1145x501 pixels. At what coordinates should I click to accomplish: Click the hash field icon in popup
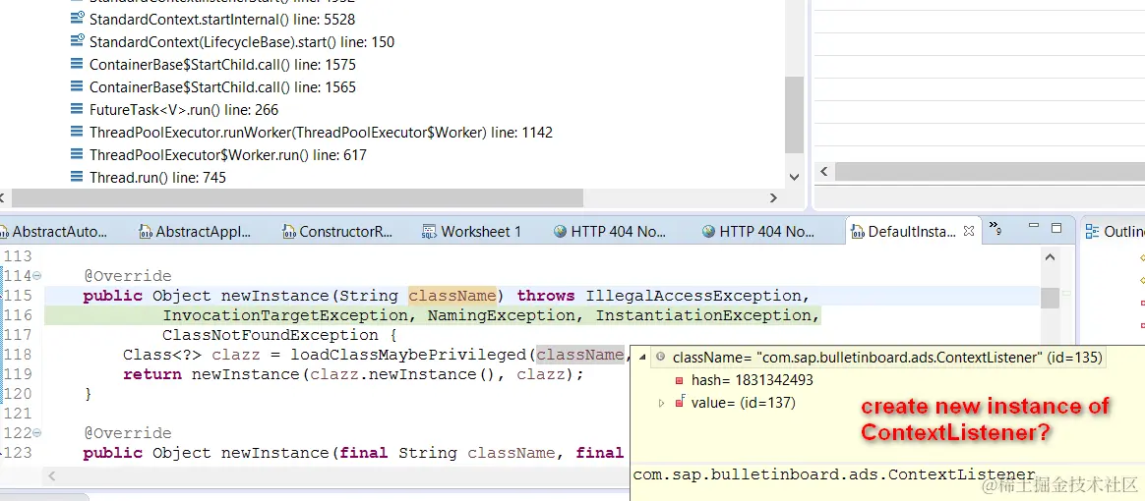pos(679,380)
